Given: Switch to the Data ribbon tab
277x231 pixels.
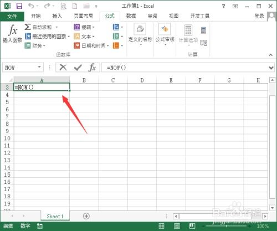Looking at the screenshot, I should point(131,16).
